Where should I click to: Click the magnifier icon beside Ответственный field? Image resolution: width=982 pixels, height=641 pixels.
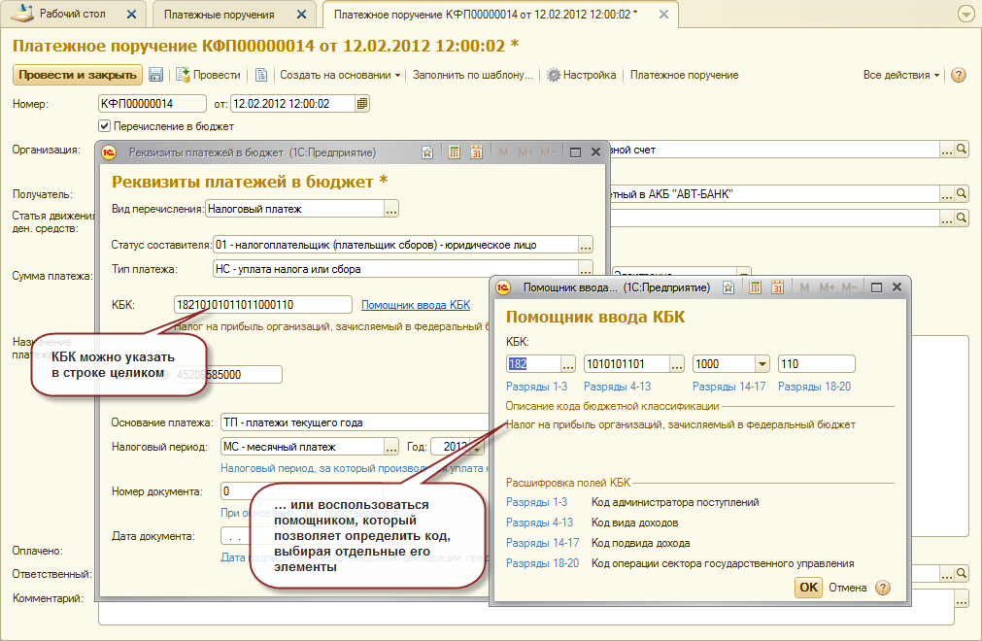(962, 573)
